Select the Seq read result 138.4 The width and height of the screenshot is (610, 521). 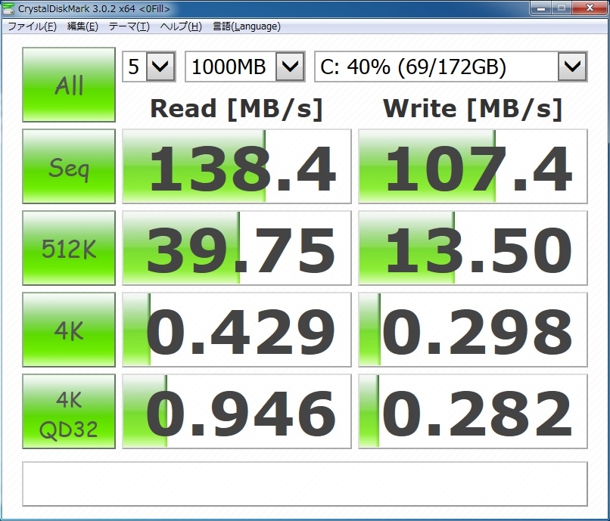(x=237, y=166)
